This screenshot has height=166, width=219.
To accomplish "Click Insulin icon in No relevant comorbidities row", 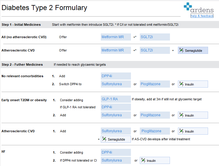I will pyautogui.click(x=181, y=84).
